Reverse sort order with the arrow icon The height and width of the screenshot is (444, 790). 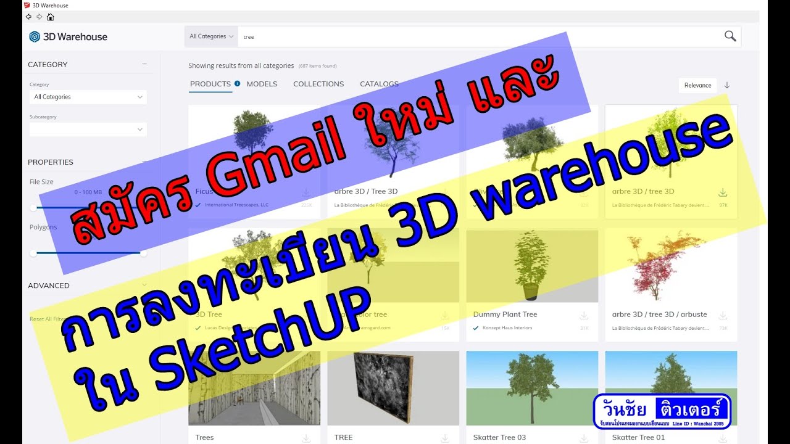click(x=726, y=85)
